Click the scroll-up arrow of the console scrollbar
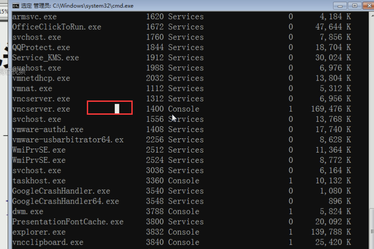 [x=372, y=15]
